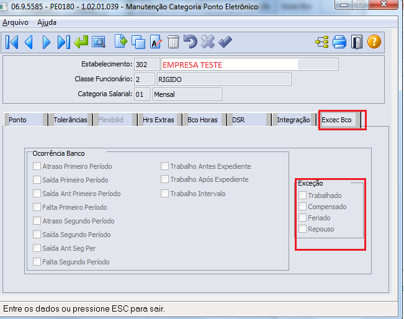
Task: Check Atraso Primeiro Período
Action: tap(37, 166)
